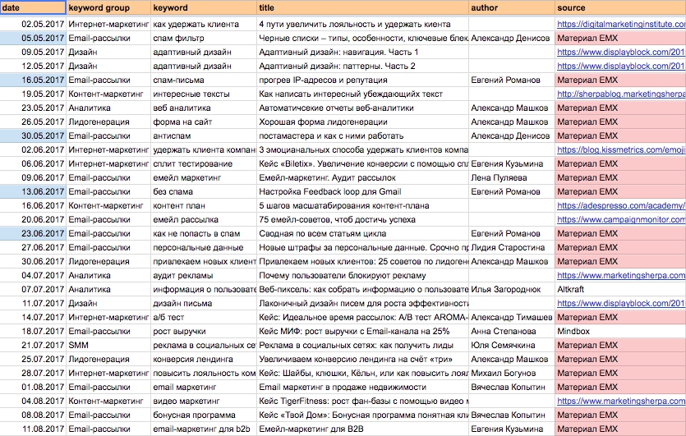Open displayblock link in 11.07.2017 row

coord(621,304)
